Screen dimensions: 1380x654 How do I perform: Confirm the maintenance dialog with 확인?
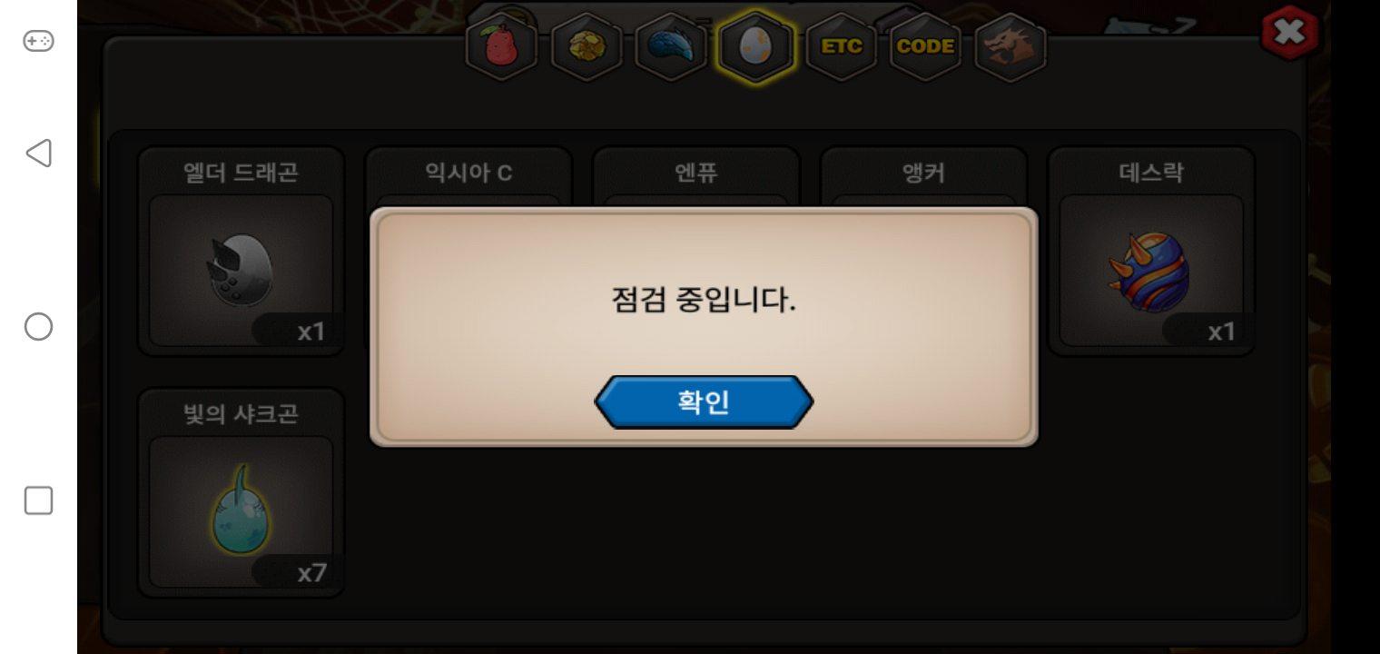[x=704, y=401]
